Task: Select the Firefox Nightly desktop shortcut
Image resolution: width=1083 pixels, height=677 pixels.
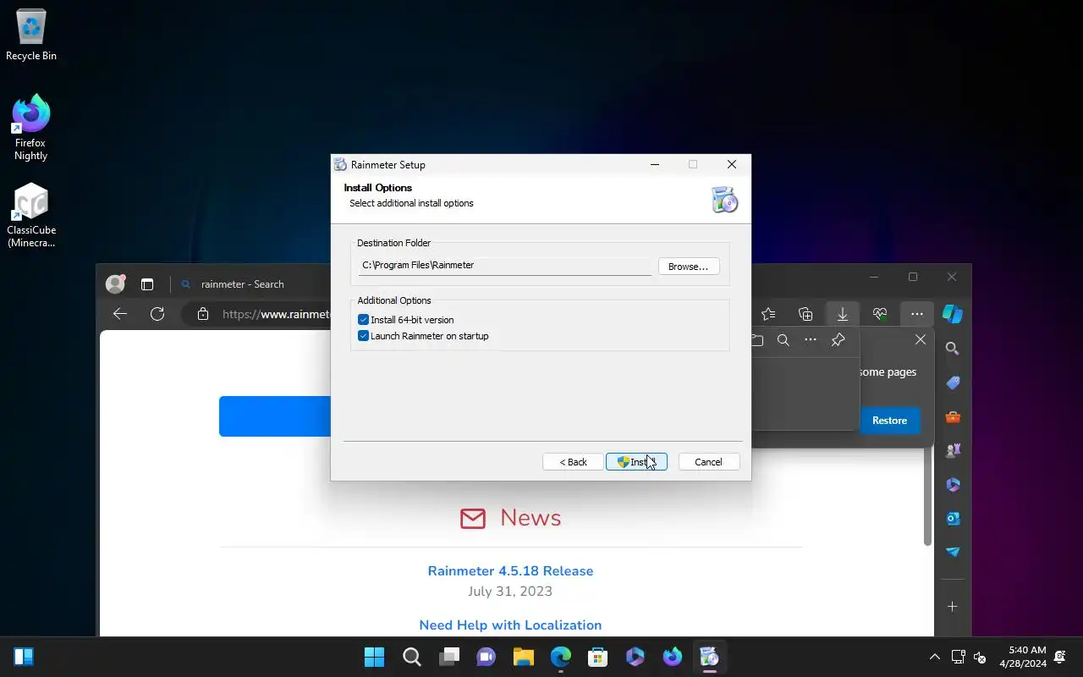Action: tap(31, 128)
